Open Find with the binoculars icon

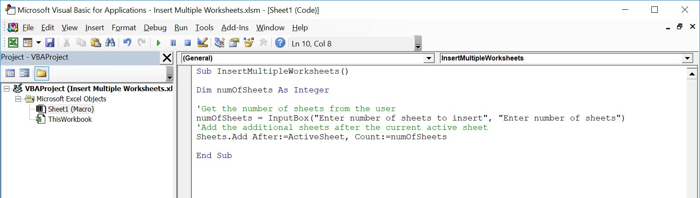110,43
